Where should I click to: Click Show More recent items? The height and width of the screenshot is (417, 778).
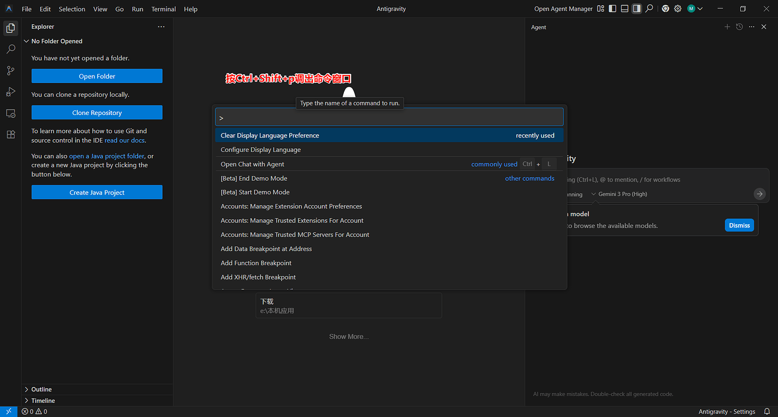click(349, 336)
